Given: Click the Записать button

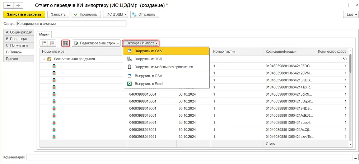Looking at the screenshot, I should point(59,15).
